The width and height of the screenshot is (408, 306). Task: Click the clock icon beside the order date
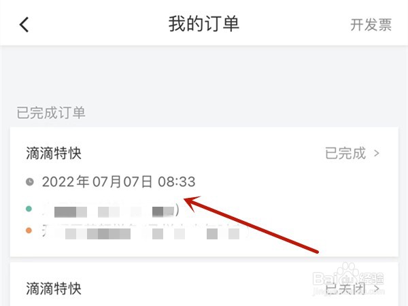click(30, 182)
